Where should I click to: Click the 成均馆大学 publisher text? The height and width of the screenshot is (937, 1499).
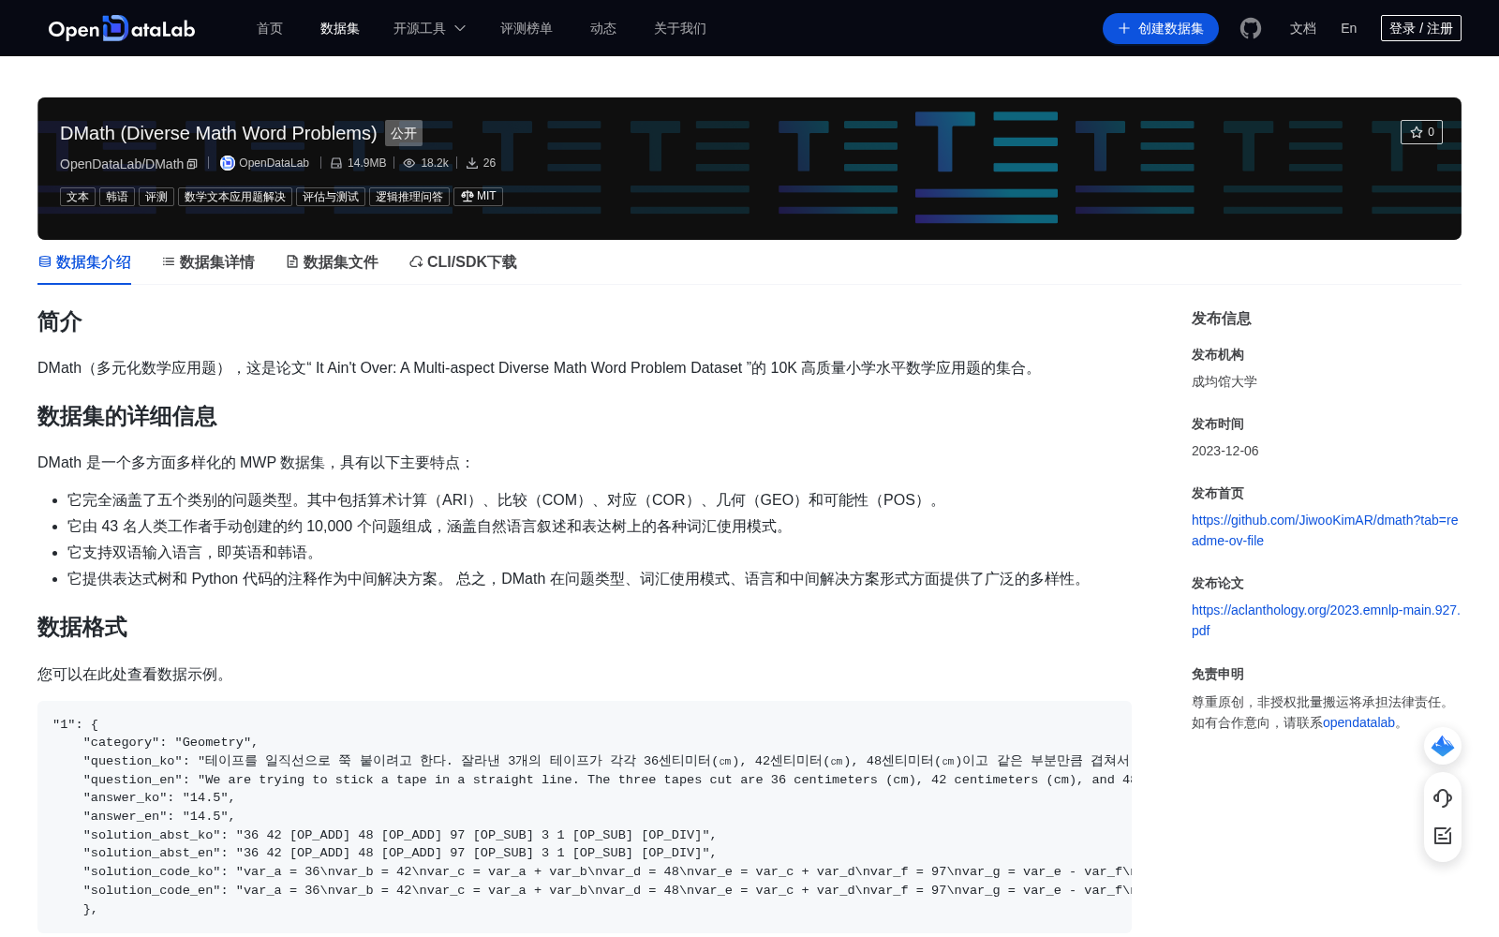coord(1224,381)
